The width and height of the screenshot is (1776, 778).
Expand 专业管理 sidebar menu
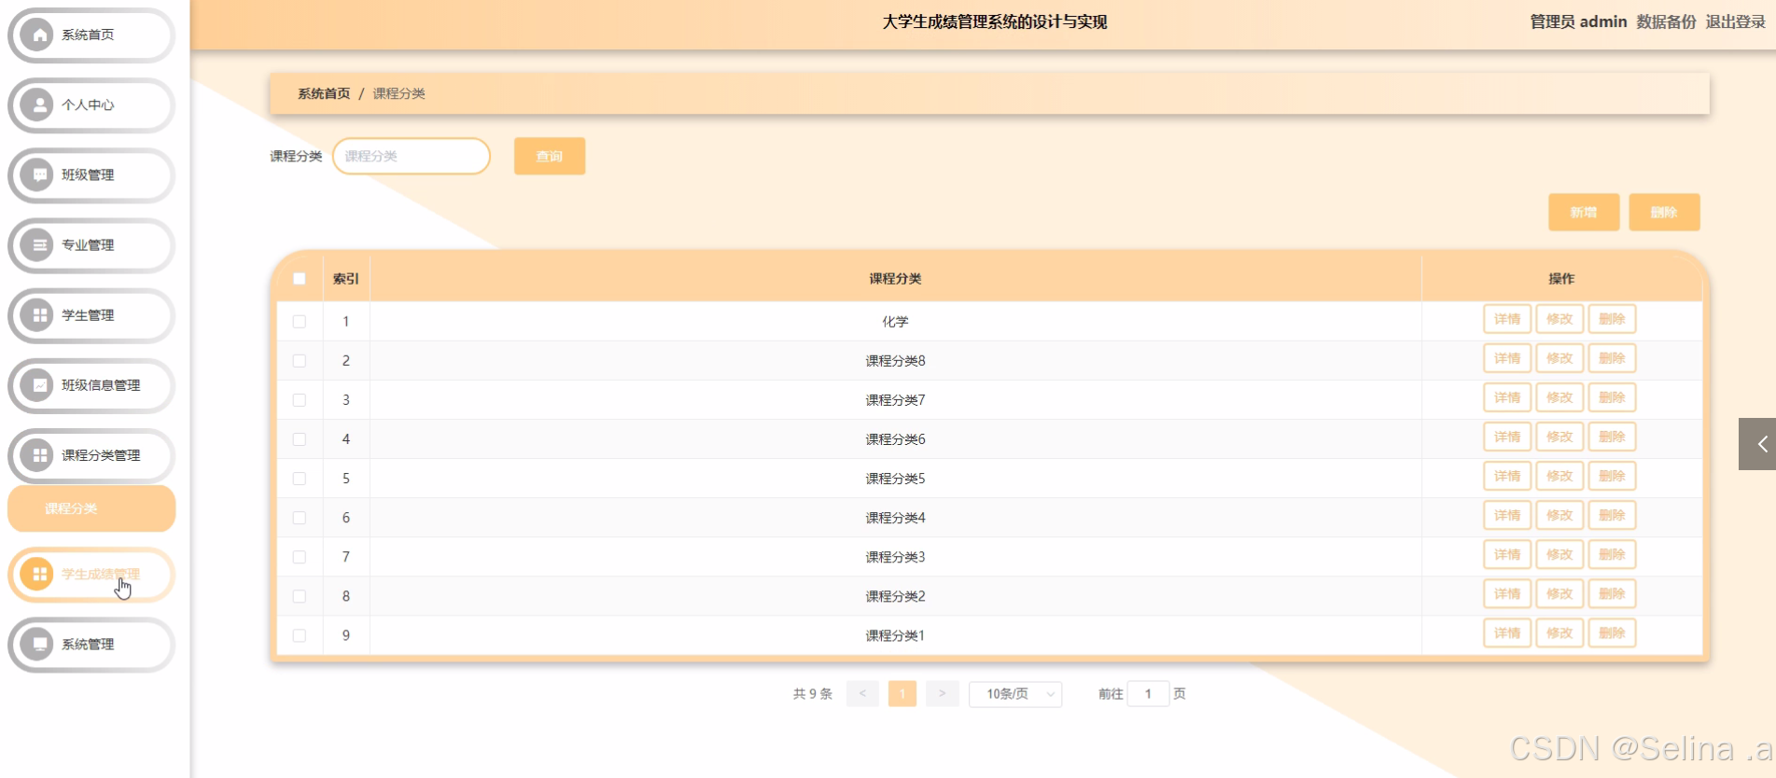[x=91, y=245]
